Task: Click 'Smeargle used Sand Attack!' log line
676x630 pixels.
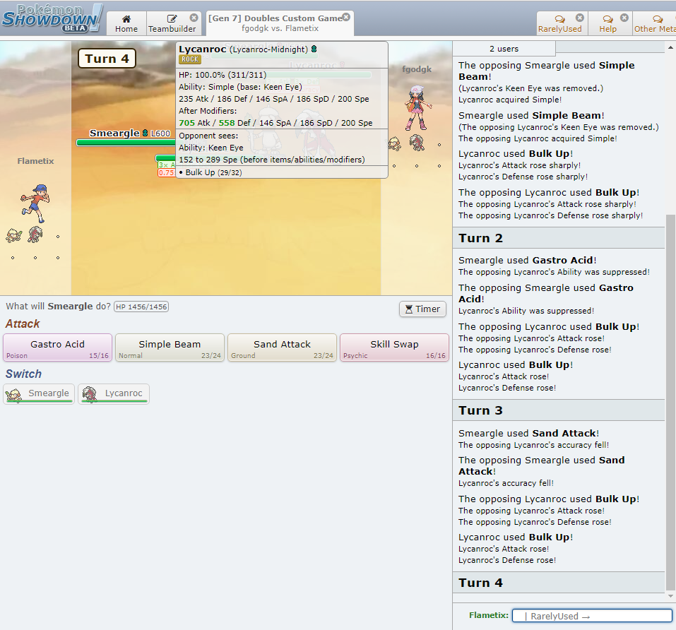Action: pyautogui.click(x=528, y=433)
